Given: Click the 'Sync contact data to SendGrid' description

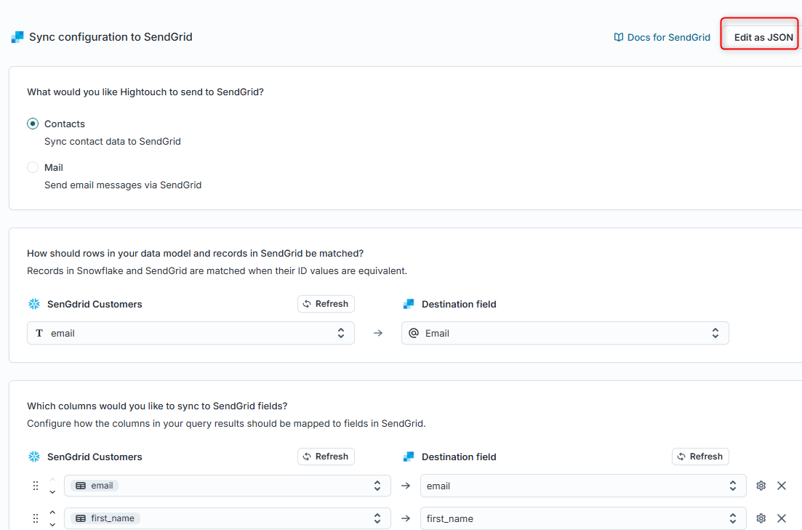Looking at the screenshot, I should pos(113,141).
